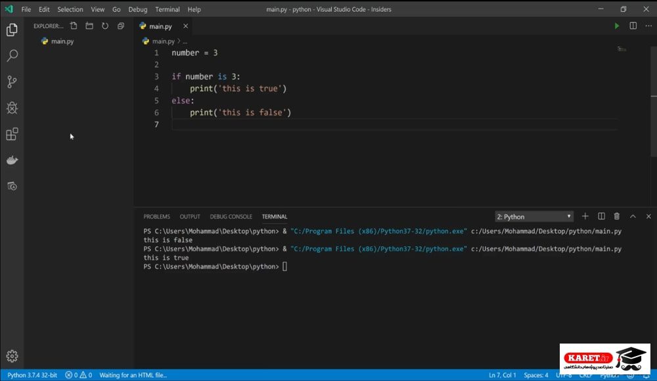
Task: Click the EXPLORER panel title
Action: click(x=48, y=26)
